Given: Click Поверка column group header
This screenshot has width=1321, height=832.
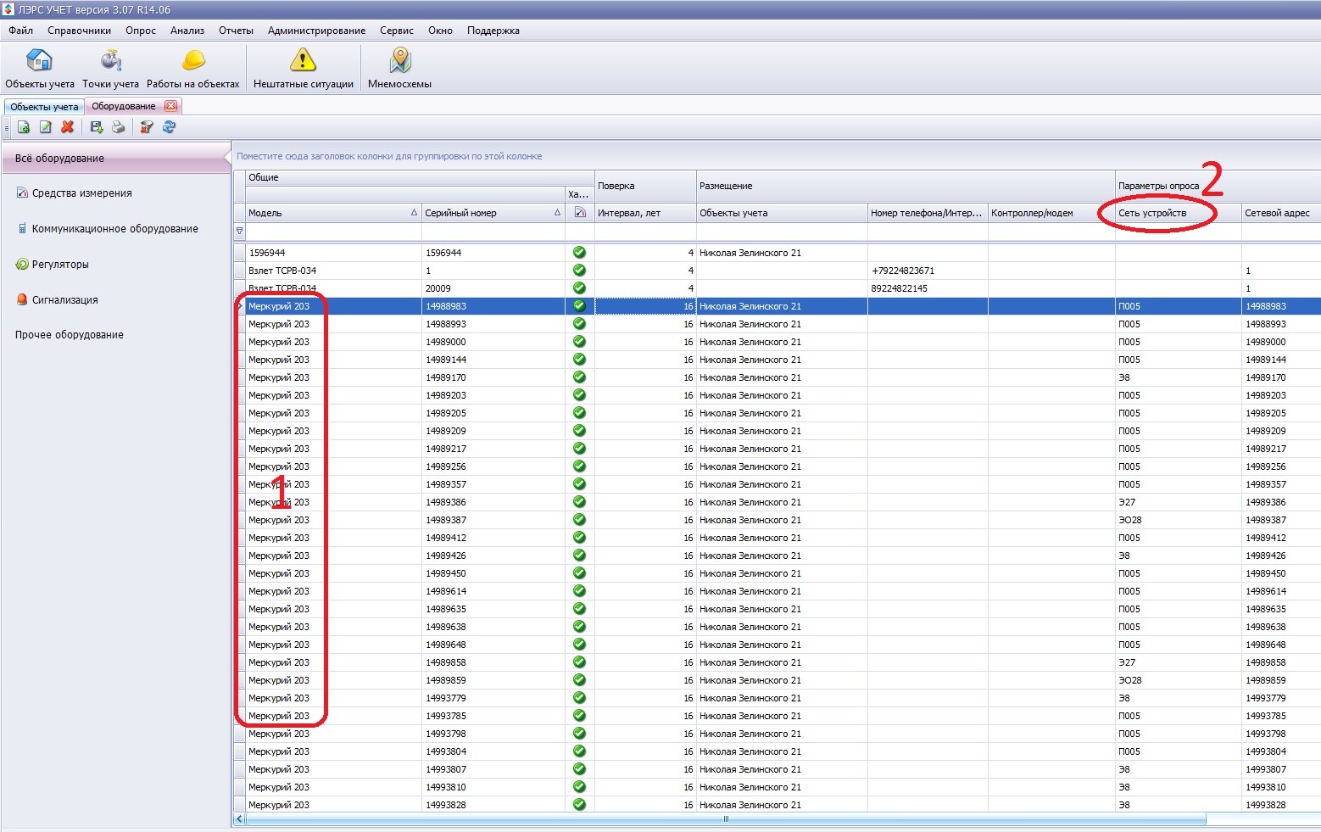Looking at the screenshot, I should click(645, 186).
